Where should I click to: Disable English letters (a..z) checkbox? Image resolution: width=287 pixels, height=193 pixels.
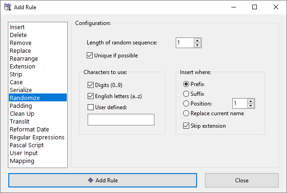click(x=91, y=96)
